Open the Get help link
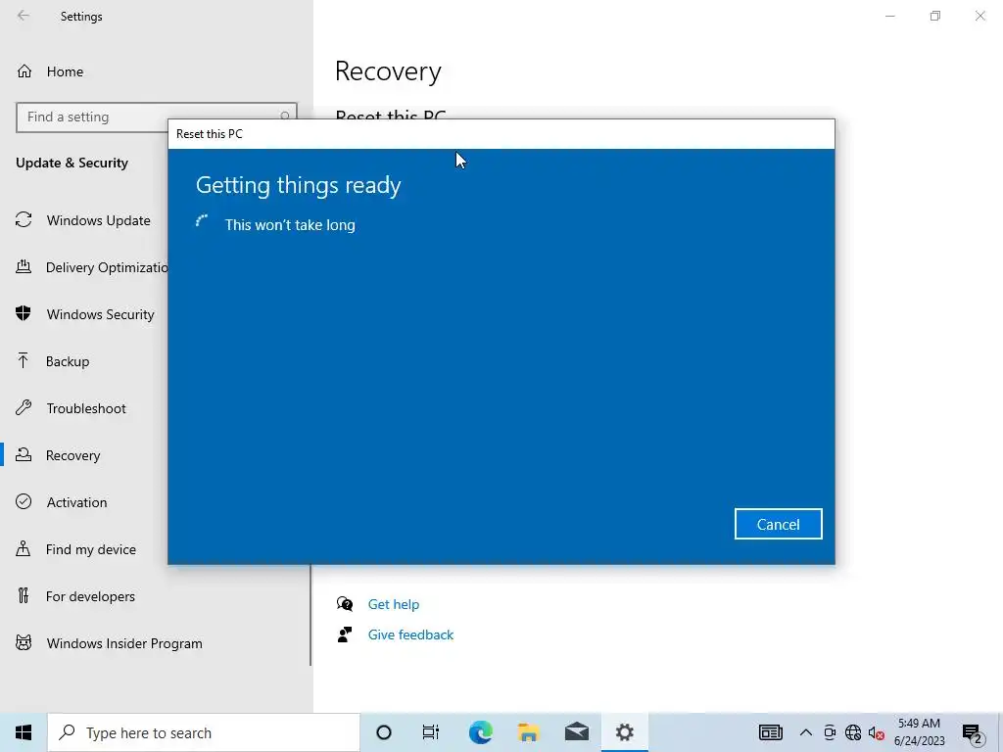 [x=394, y=604]
